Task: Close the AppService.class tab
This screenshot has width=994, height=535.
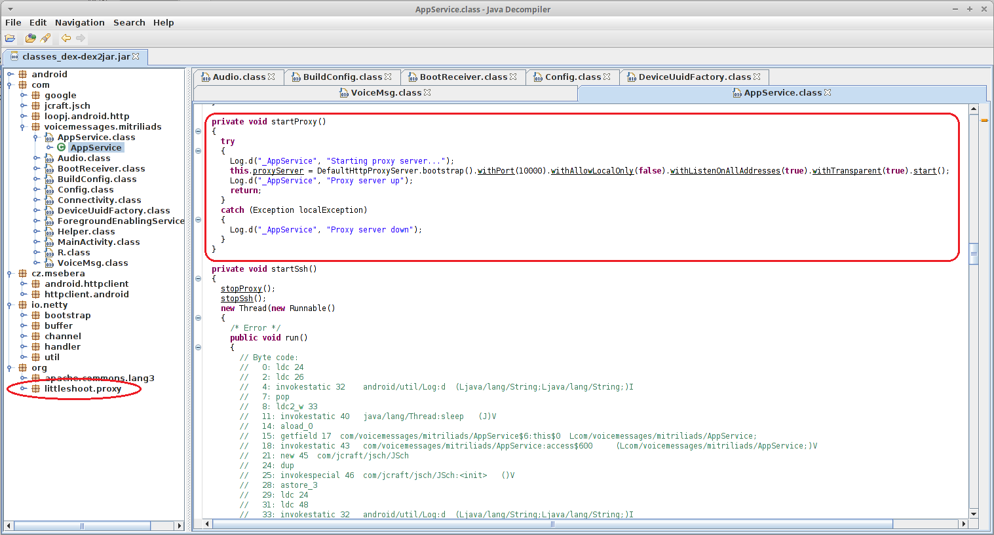Action: pyautogui.click(x=828, y=92)
